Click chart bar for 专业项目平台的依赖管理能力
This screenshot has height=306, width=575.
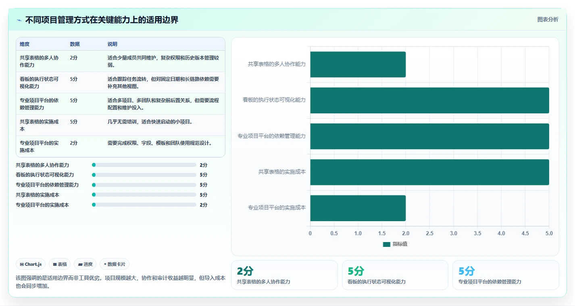tap(429, 136)
